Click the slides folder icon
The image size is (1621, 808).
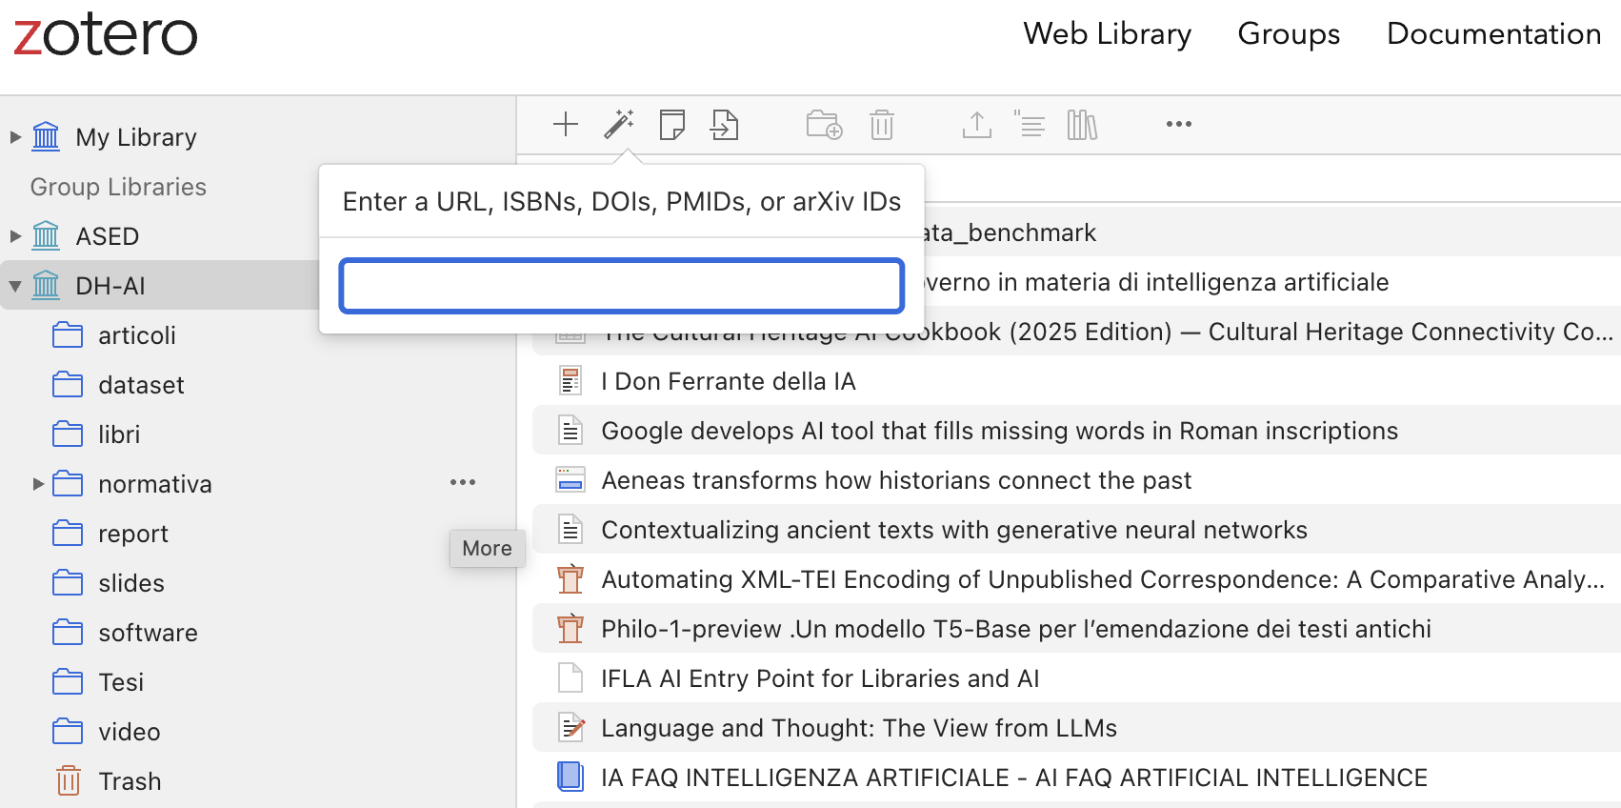[68, 582]
